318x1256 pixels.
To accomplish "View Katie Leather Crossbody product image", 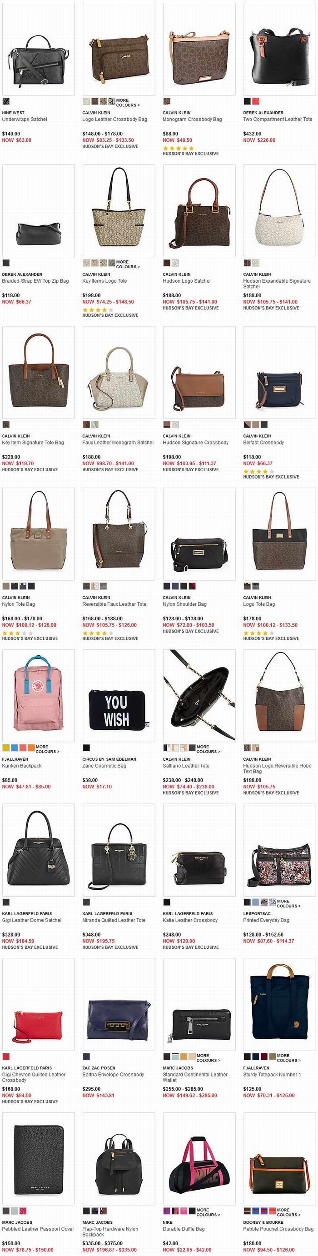I will coord(199,850).
